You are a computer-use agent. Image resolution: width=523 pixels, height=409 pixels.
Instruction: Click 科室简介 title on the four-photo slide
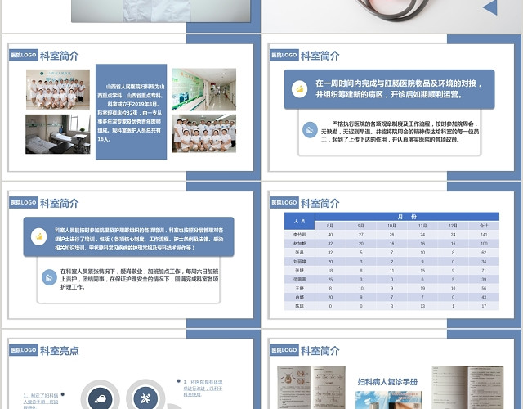click(x=60, y=56)
